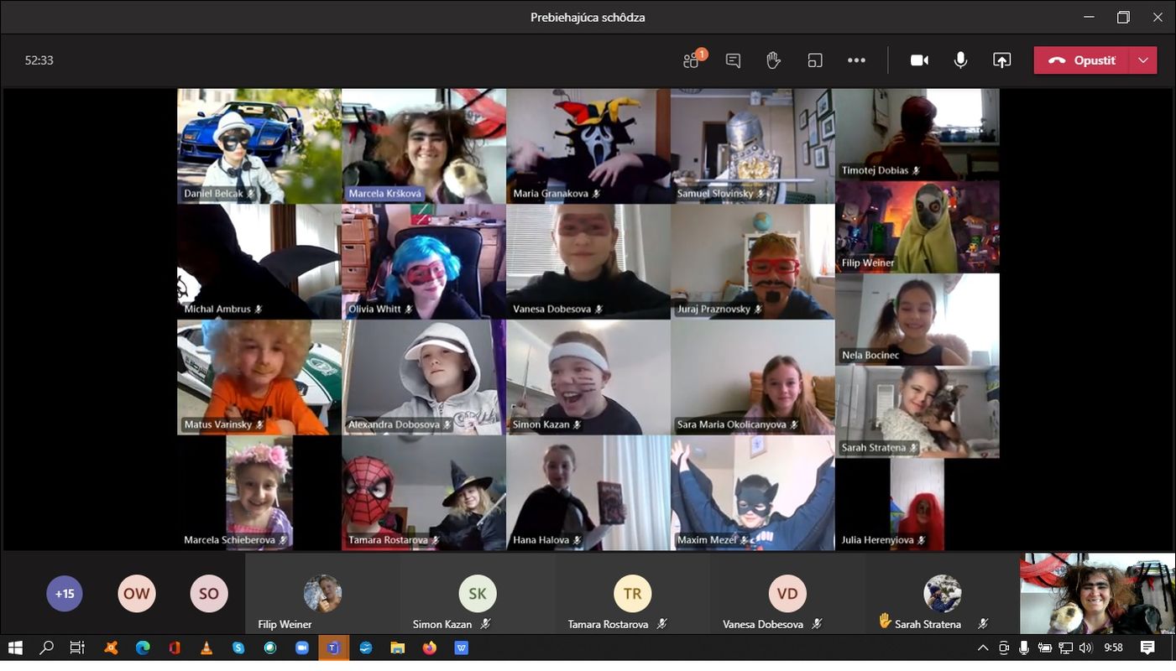Open the Share content tray

tap(1001, 60)
